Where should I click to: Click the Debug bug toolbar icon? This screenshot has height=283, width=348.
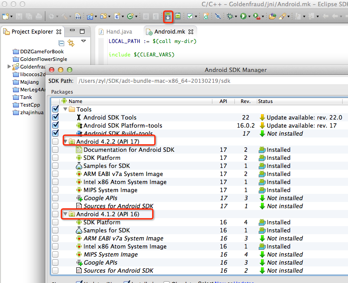coord(230,17)
